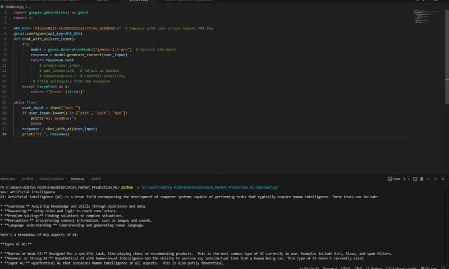The width and height of the screenshot is (449, 269).
Task: Switch to the PORTS tab
Action: click(x=96, y=179)
